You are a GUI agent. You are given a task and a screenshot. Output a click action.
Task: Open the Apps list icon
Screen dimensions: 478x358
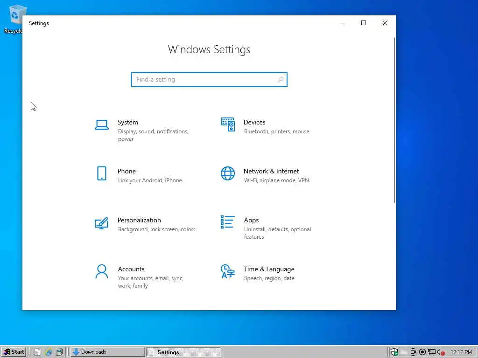[x=228, y=222]
